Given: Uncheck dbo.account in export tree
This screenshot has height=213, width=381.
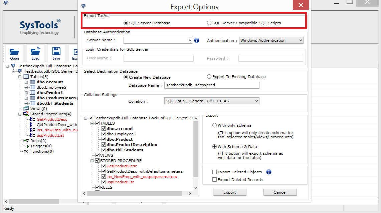Looking at the screenshot, I should coord(104,129).
